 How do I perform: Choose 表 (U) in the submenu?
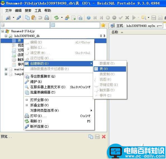click(x=110, y=69)
